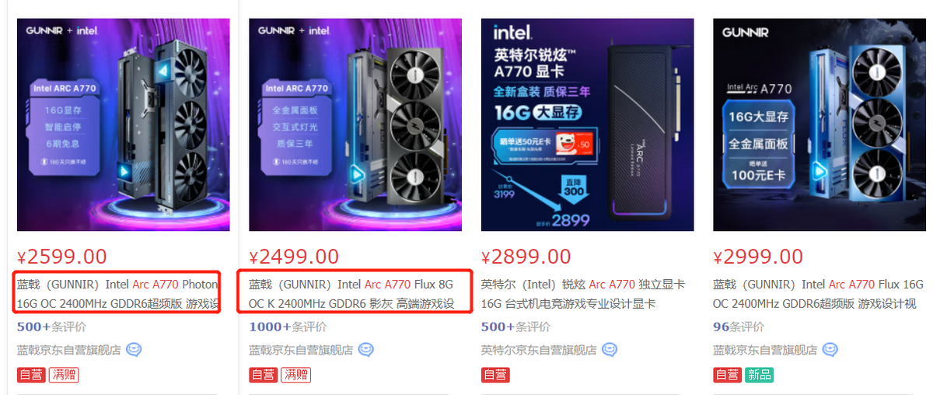933x395 pixels.
Task: Open Intel 锐炫 A770 显卡 product image
Action: point(587,124)
